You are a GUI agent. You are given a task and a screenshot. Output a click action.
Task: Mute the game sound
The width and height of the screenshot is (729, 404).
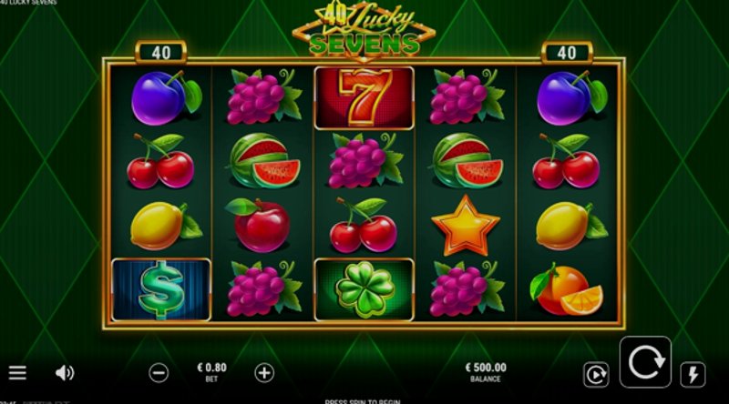coord(65,372)
